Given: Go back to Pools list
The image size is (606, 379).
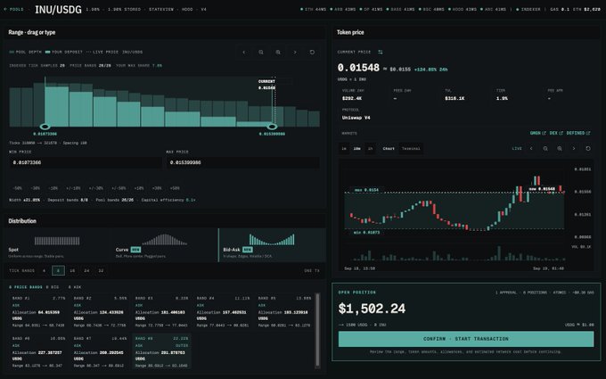Looking at the screenshot, I should 13,9.
